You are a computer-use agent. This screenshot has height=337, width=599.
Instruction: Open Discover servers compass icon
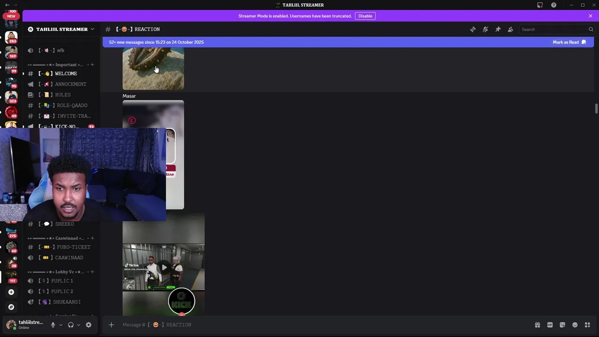point(11,307)
